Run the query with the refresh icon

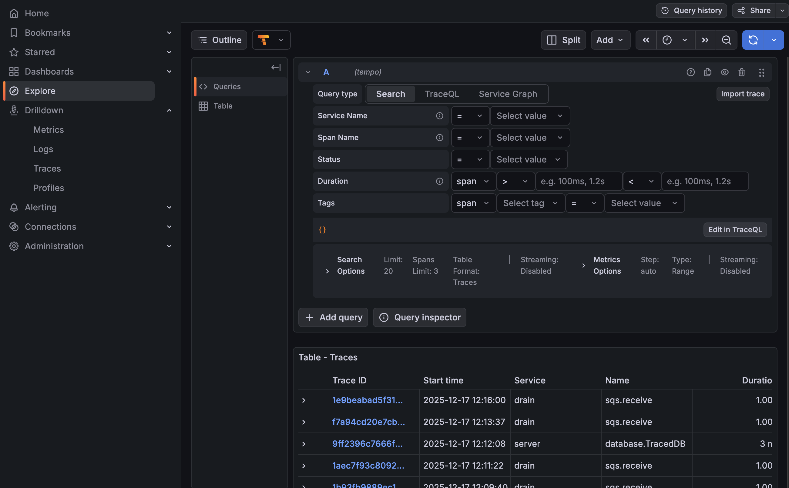click(x=753, y=40)
